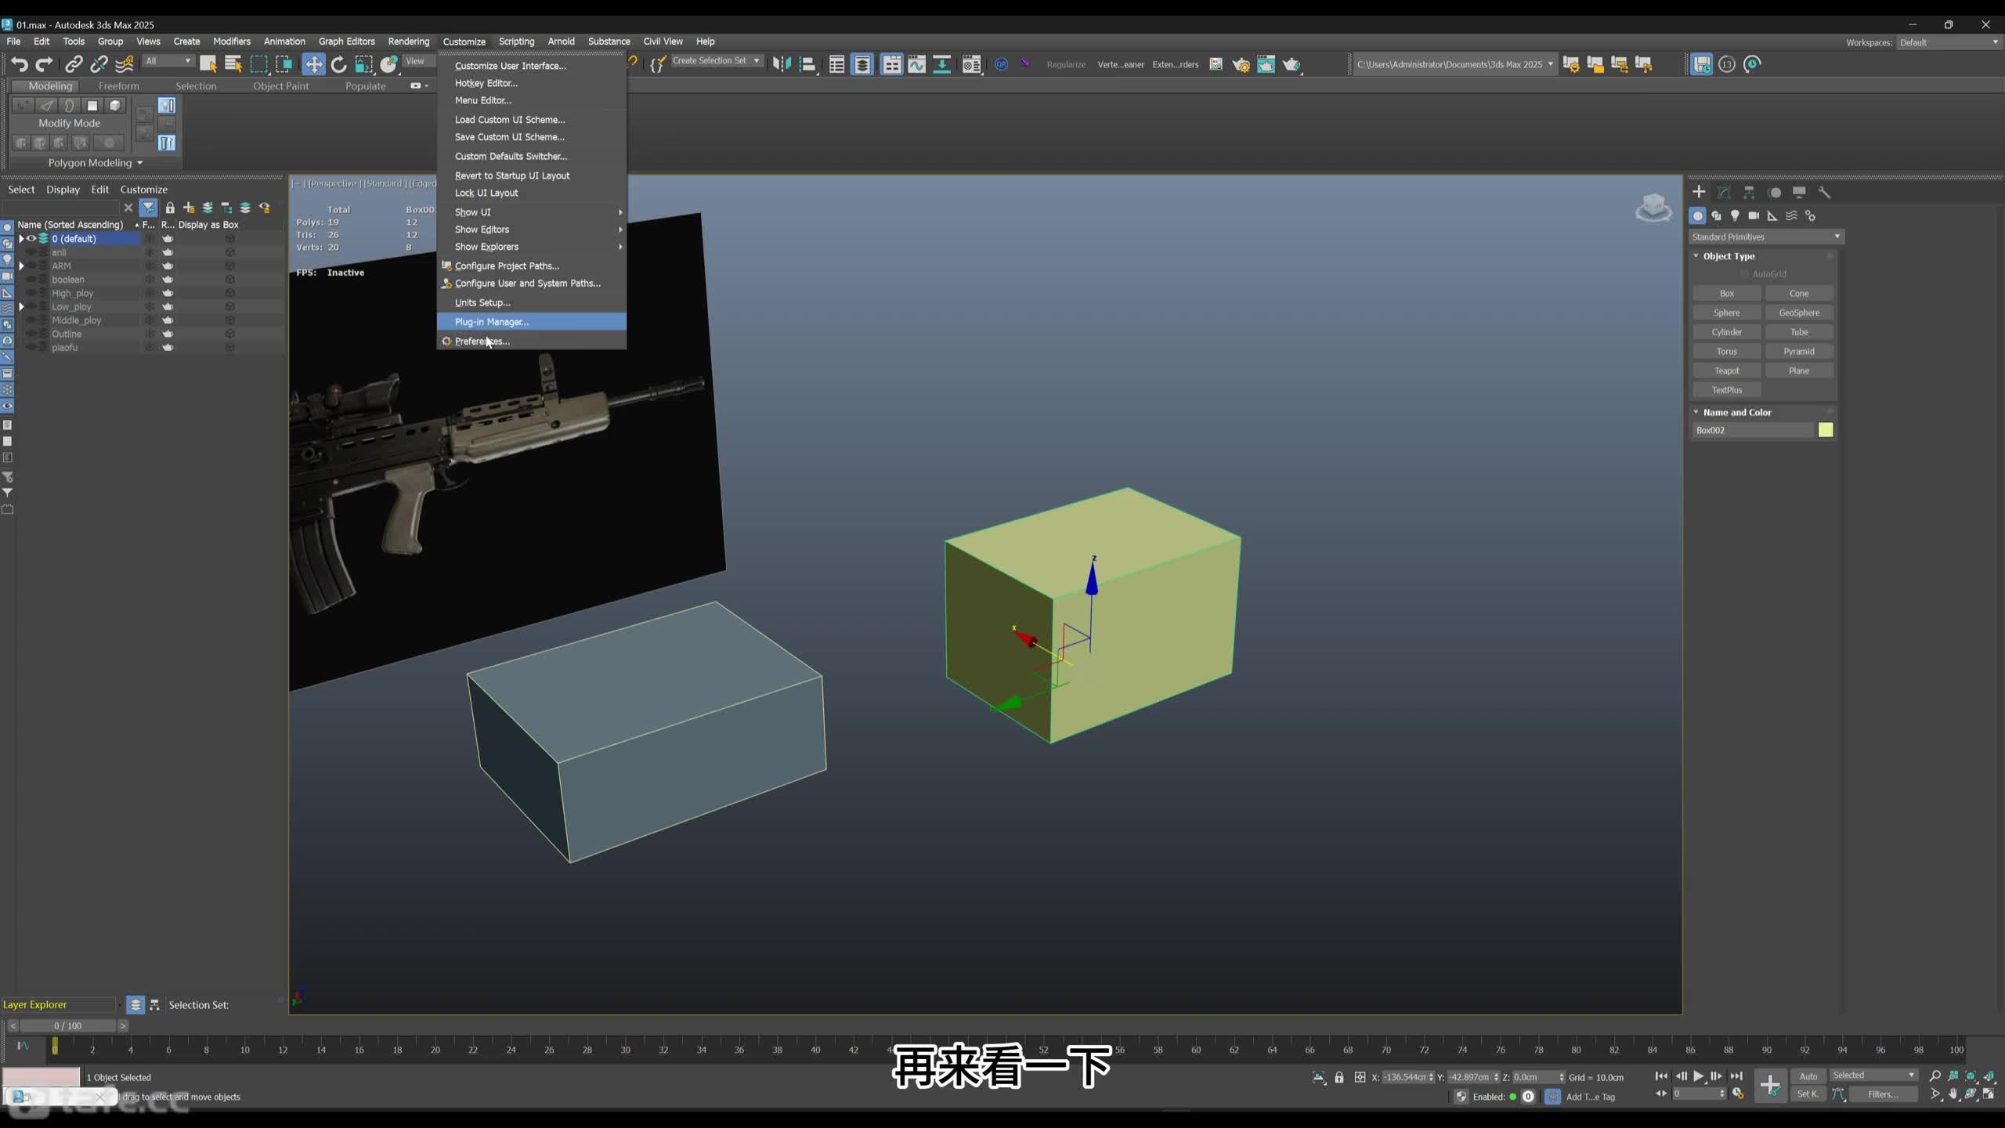Activate the Select and Move tool
Viewport: 2005px width, 1128px height.
313,64
